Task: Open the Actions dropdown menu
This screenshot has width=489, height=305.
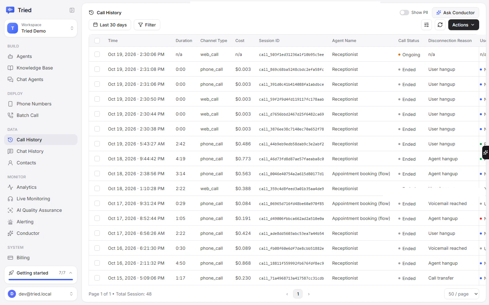Action: click(464, 25)
